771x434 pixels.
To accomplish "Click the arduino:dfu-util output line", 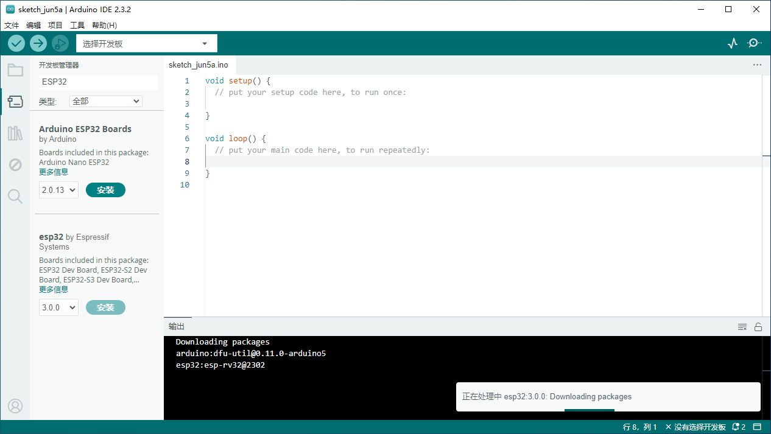I will tap(251, 354).
